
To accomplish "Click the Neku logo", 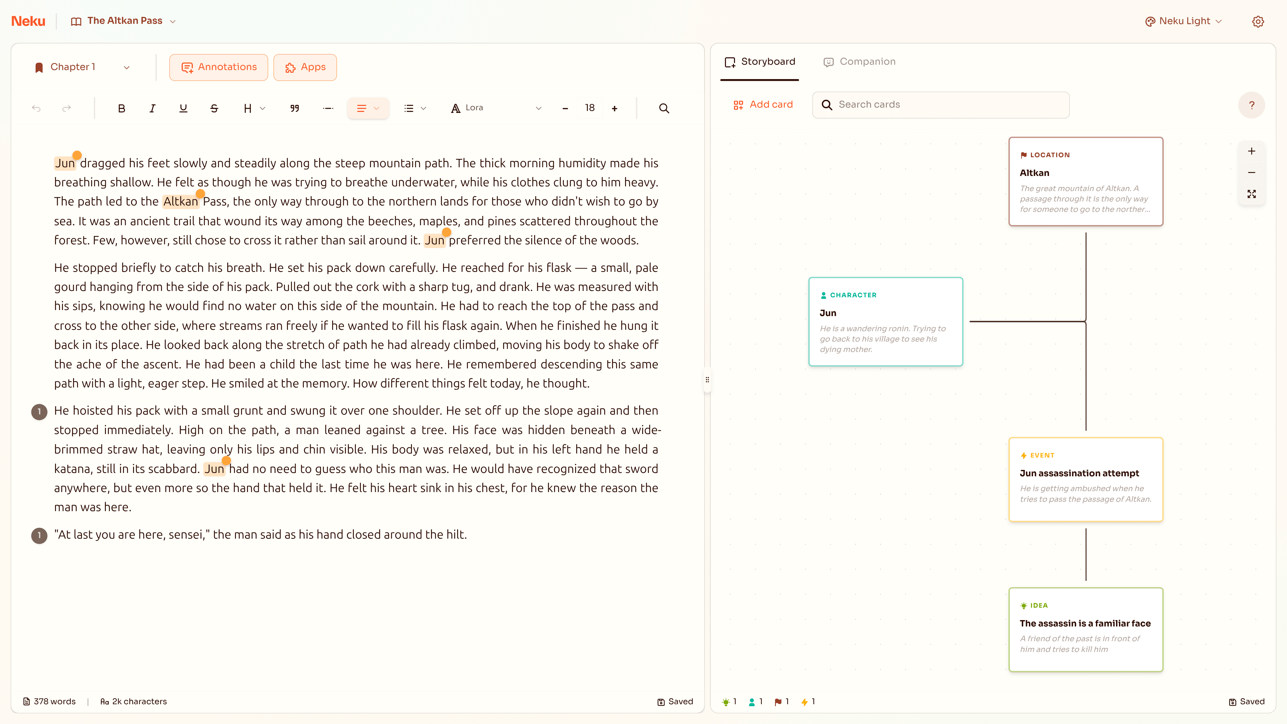I will (x=28, y=21).
